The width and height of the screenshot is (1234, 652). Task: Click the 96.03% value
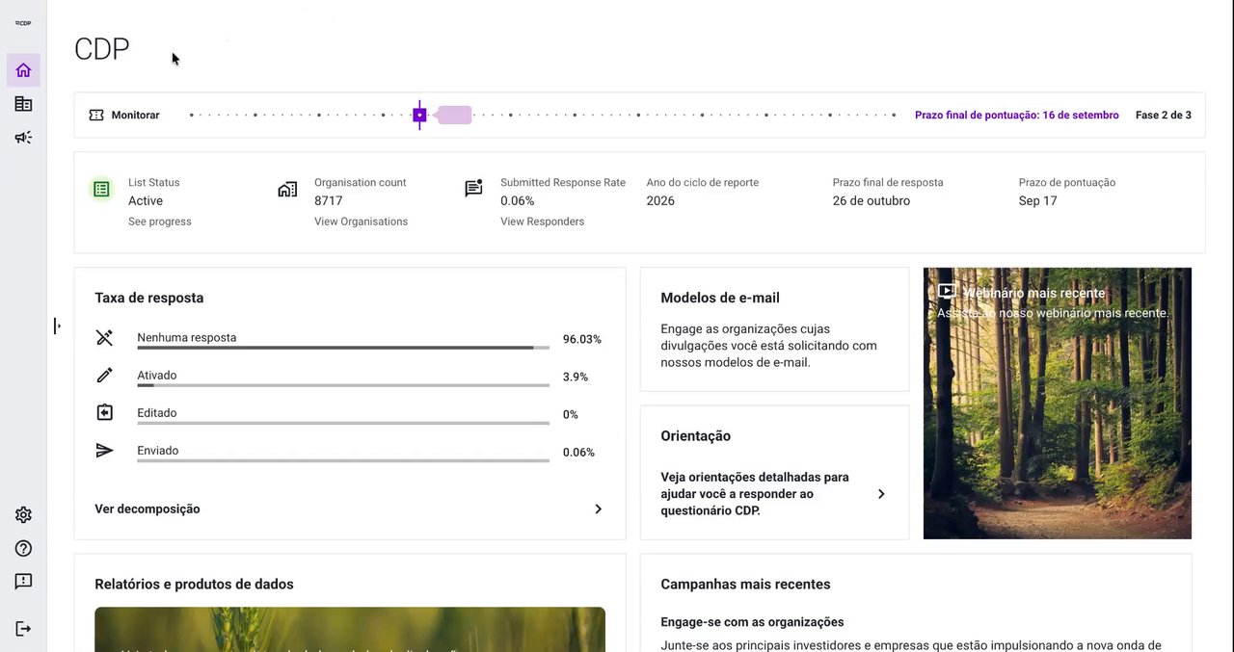point(582,339)
